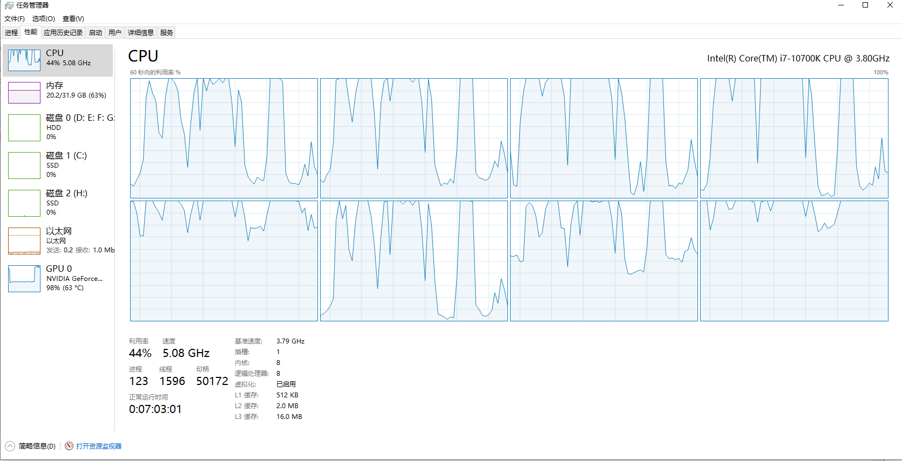Select the GPU 0 graph thumbnail

tap(24, 279)
